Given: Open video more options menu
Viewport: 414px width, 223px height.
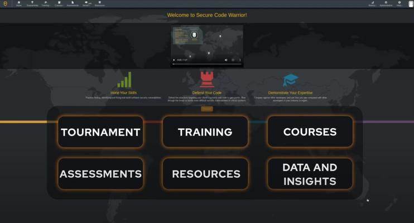Looking at the screenshot, I should tap(240, 60).
